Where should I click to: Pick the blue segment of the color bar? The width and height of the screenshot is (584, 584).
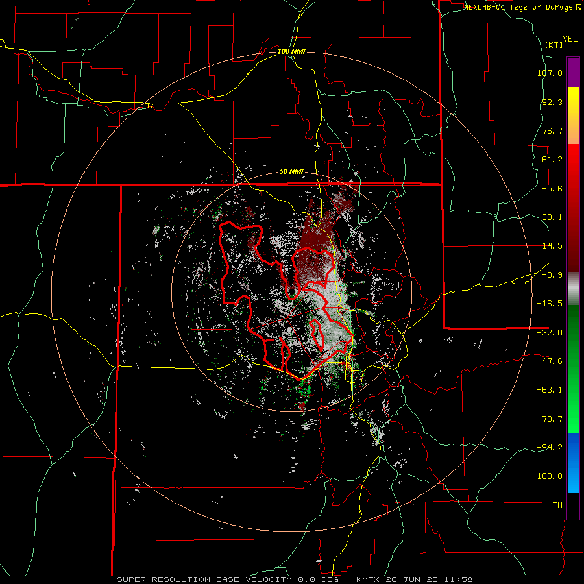coord(573,463)
